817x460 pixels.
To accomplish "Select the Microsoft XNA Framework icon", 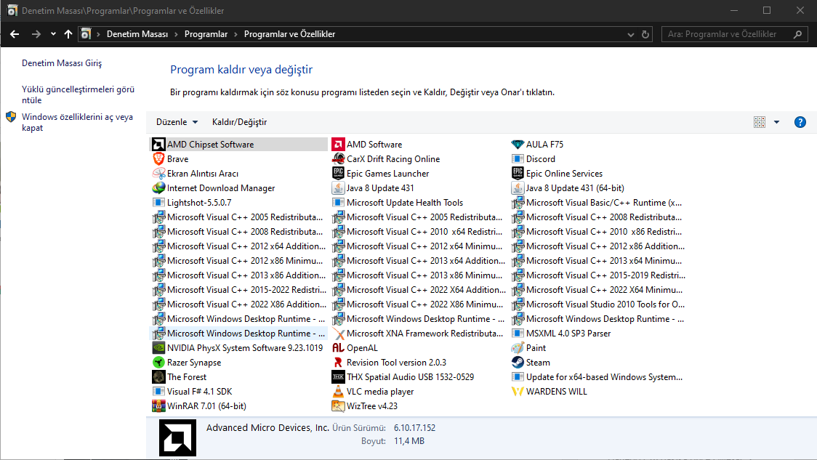I will click(x=338, y=334).
